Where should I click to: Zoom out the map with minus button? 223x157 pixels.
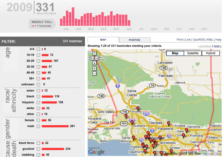click(95, 74)
